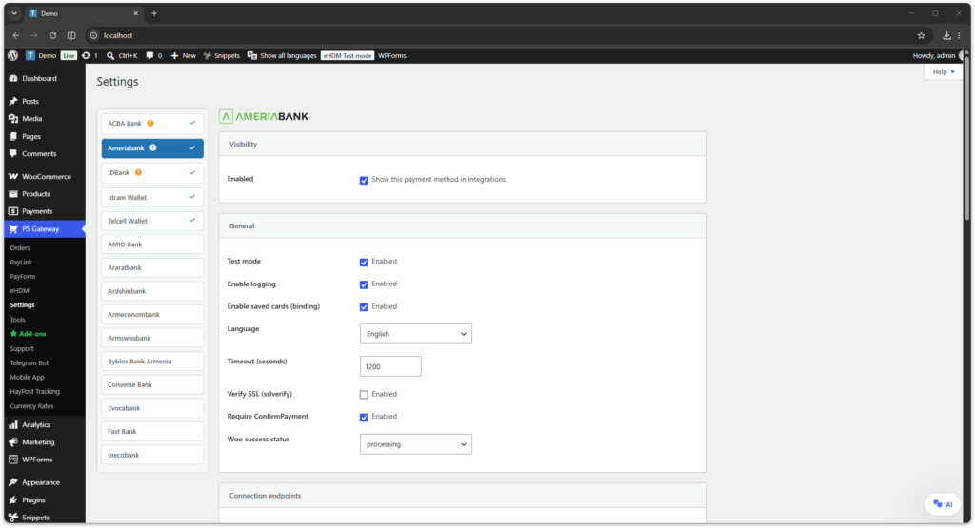The width and height of the screenshot is (975, 528).
Task: Click the Products icon in sidebar
Action: tap(13, 194)
